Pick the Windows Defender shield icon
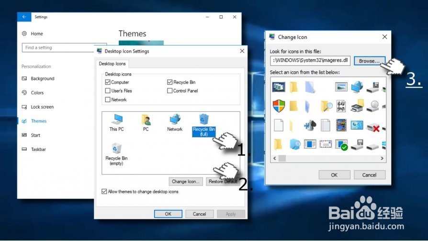 tap(279, 106)
